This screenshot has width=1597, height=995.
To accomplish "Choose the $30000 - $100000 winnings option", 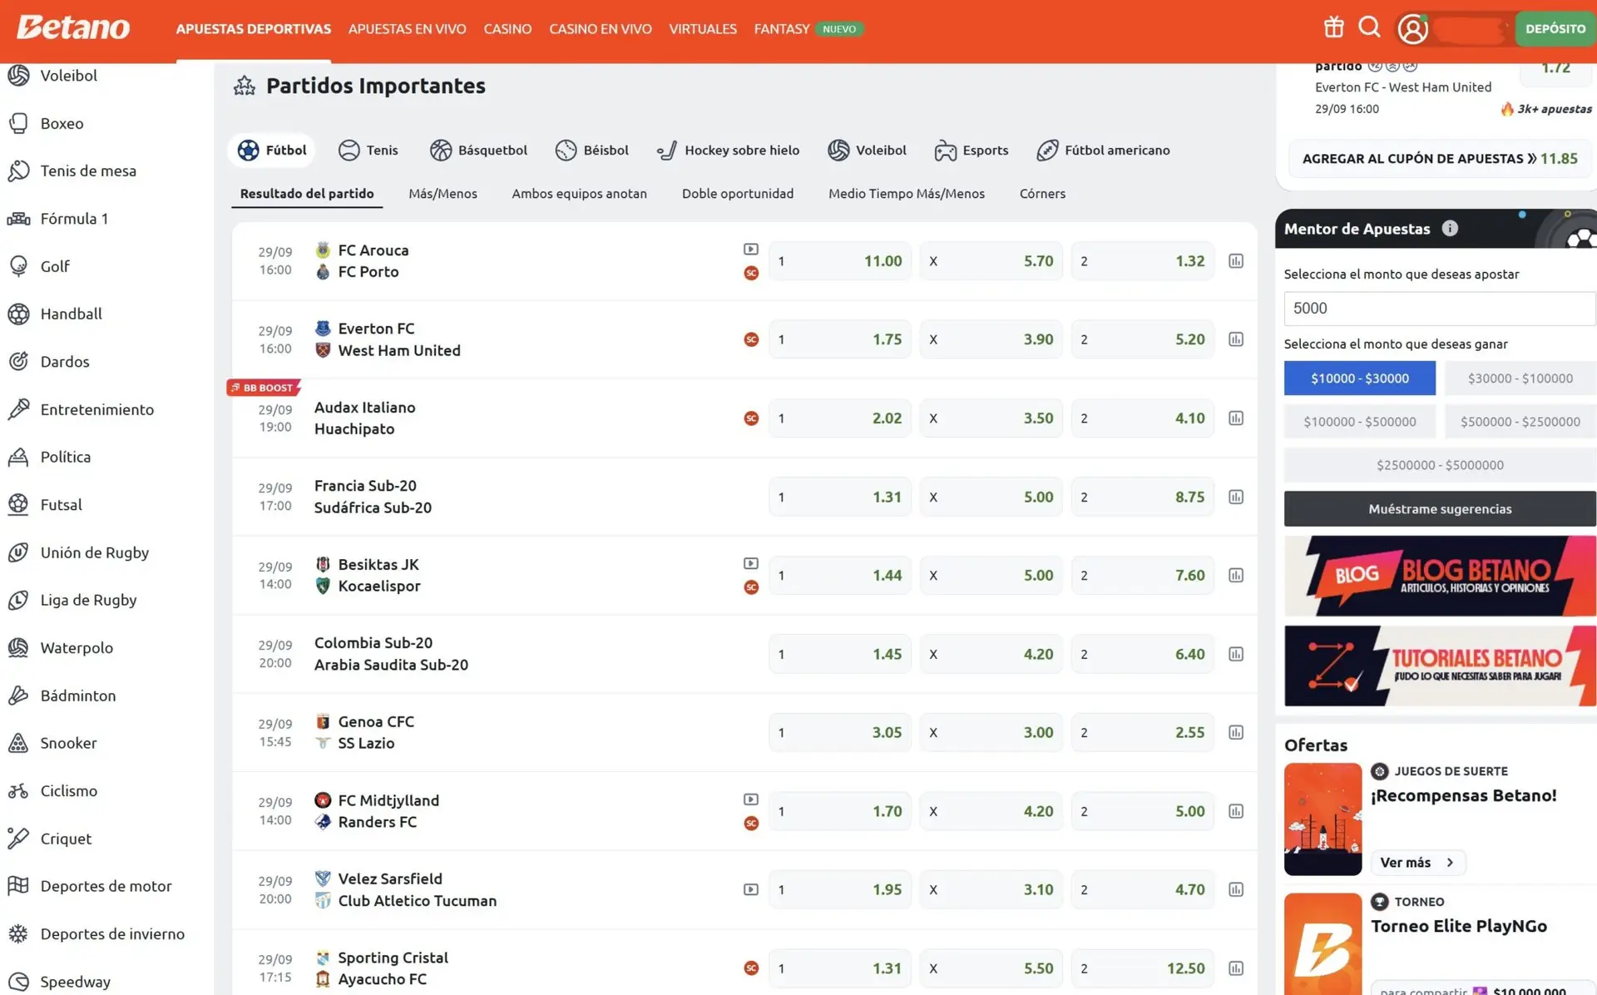I will click(x=1520, y=379).
